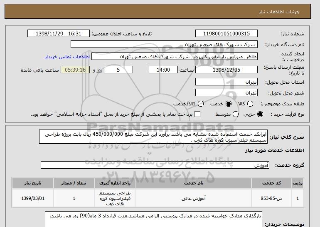
Task: Click the remaining time field 05:39:16
Action: [75, 70]
